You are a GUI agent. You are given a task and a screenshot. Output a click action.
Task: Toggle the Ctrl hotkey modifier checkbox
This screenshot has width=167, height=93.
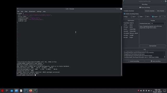pyautogui.click(x=132, y=17)
